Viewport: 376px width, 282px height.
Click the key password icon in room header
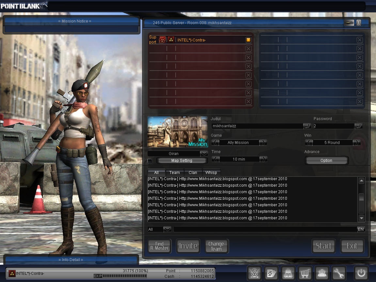click(x=359, y=23)
